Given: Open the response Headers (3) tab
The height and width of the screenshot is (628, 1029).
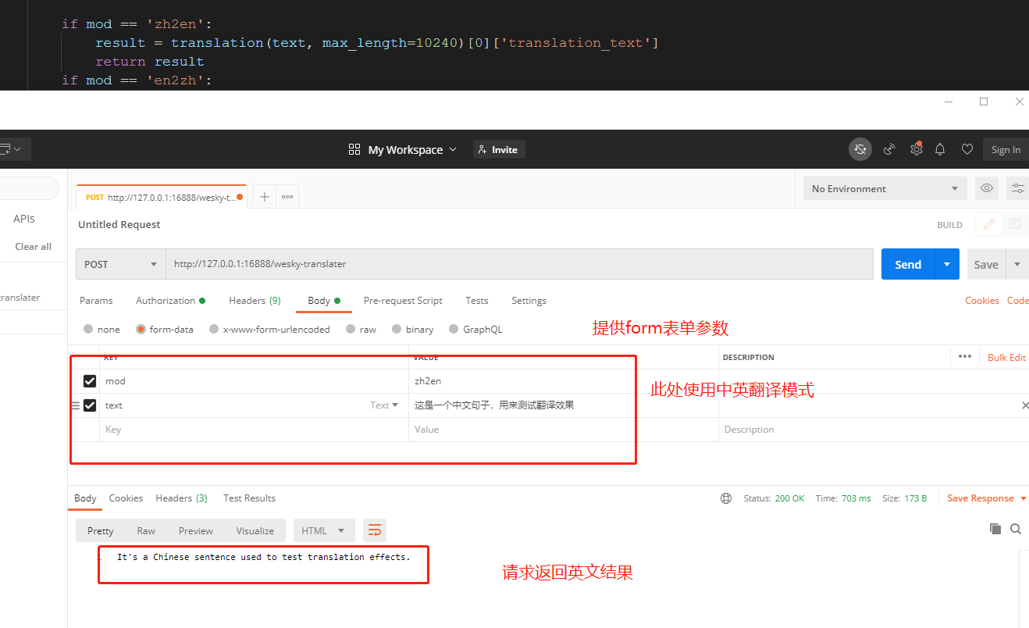Looking at the screenshot, I should point(181,498).
